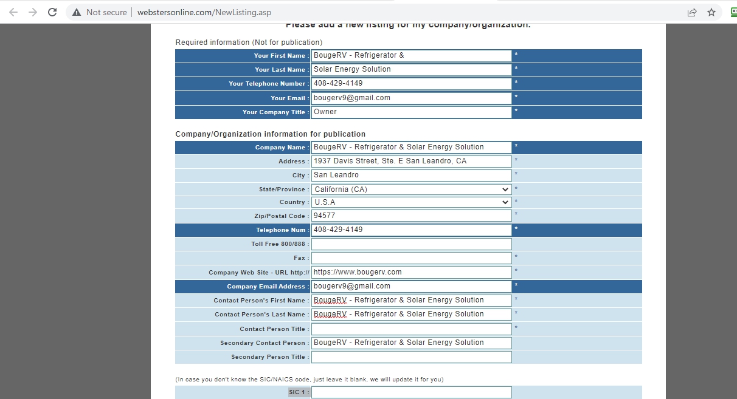Click the empty Toll Free 800/888 field

(x=411, y=244)
